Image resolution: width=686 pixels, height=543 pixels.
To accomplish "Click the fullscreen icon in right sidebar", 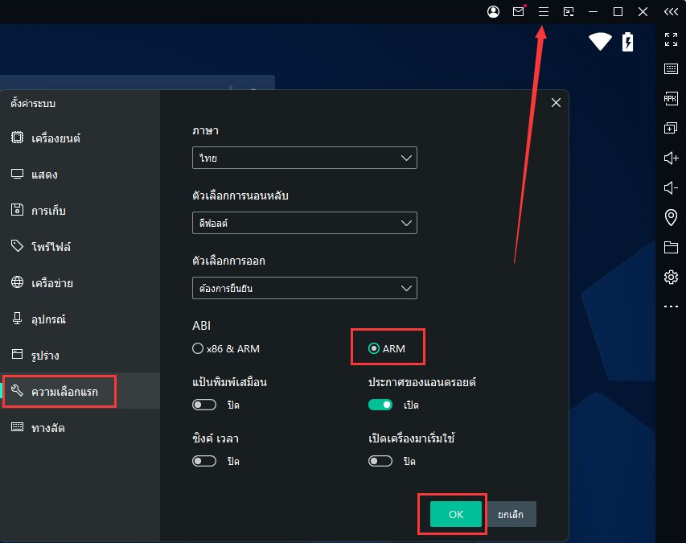I will (671, 39).
